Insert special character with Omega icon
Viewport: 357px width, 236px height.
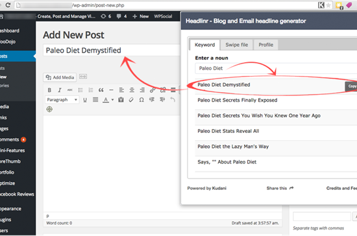[x=142, y=100]
